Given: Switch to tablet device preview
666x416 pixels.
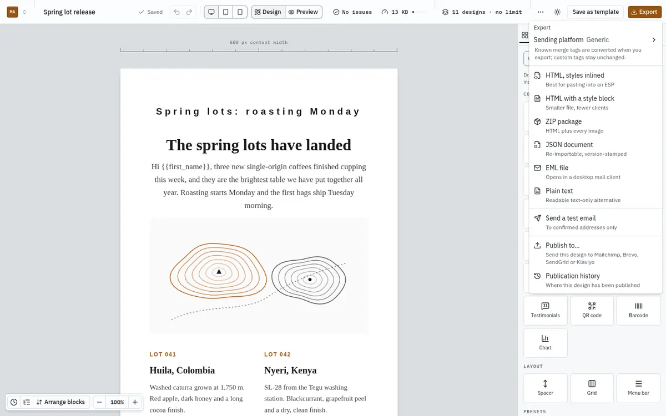Looking at the screenshot, I should (x=226, y=12).
